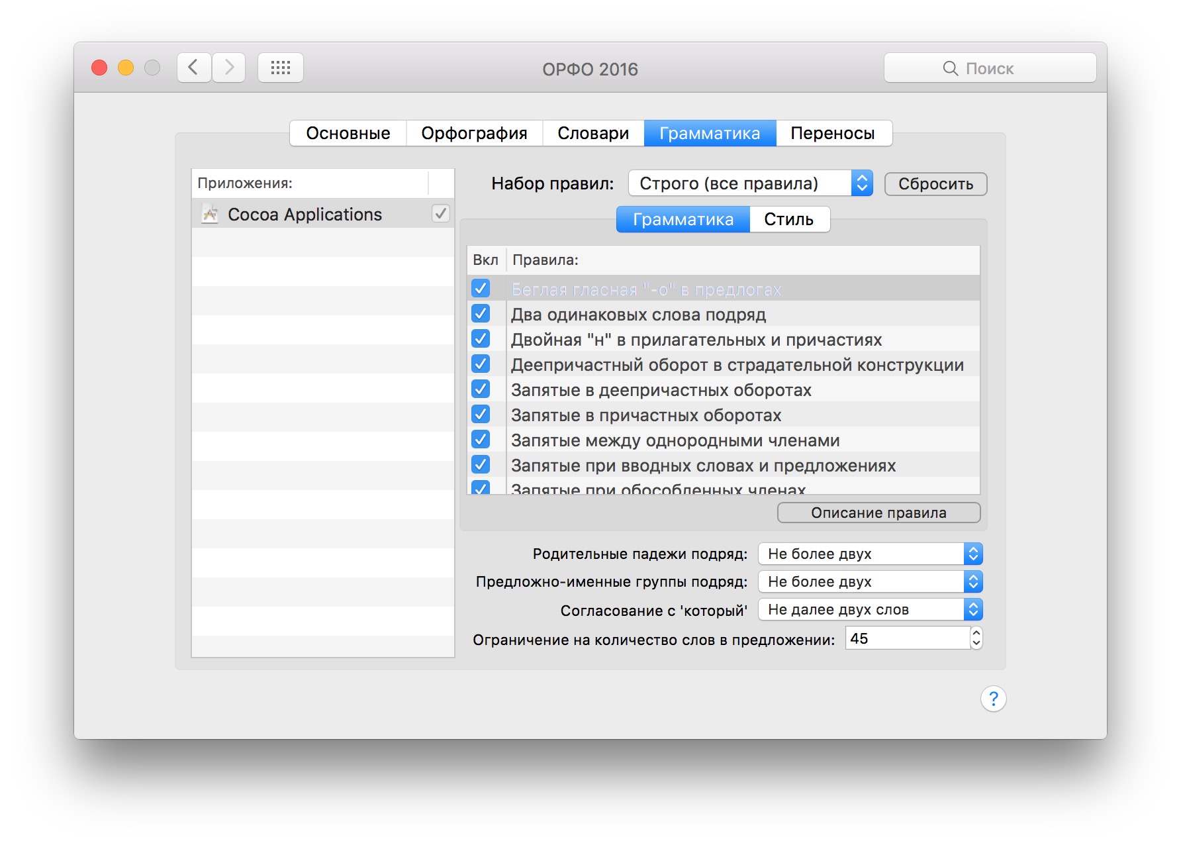Go back with the left arrow button
1181x845 pixels.
pyautogui.click(x=194, y=68)
